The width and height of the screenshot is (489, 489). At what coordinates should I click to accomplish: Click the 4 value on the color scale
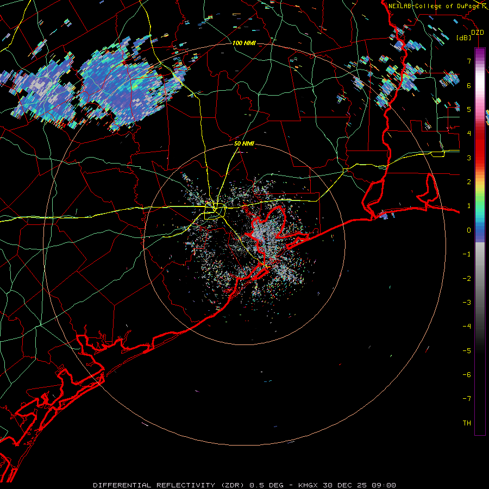point(469,134)
